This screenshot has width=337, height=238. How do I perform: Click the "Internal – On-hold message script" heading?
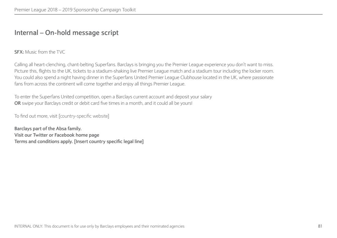coord(66,33)
